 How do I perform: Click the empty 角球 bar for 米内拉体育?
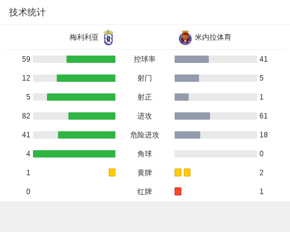216,154
